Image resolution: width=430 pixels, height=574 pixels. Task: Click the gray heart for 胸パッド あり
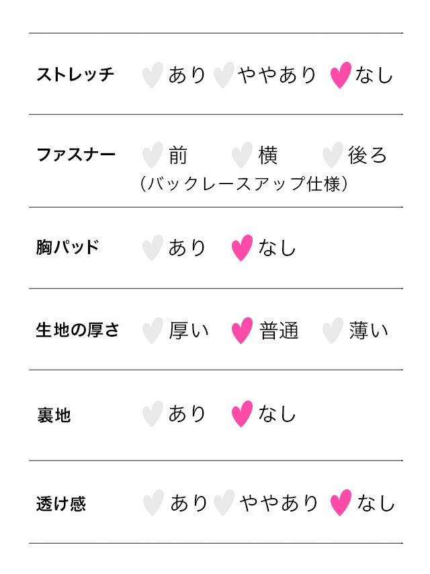(x=153, y=248)
